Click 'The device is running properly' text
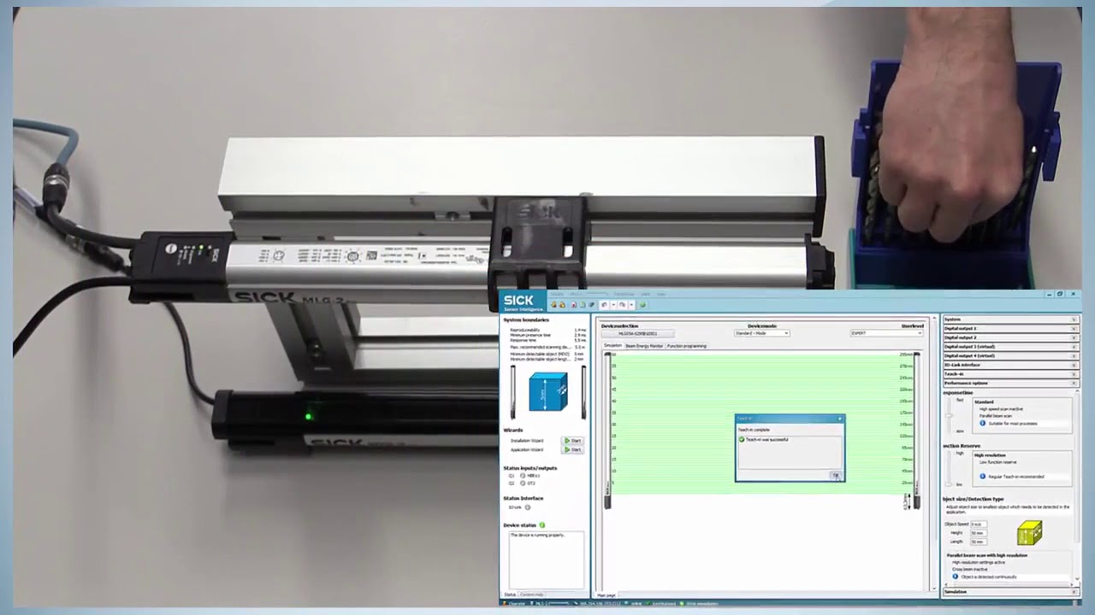The height and width of the screenshot is (615, 1095). pos(537,535)
